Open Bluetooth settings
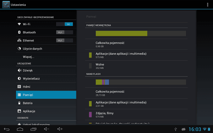The image size is (213, 133). pyautogui.click(x=46, y=32)
